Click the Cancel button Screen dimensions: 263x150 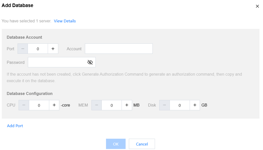[x=142, y=144]
